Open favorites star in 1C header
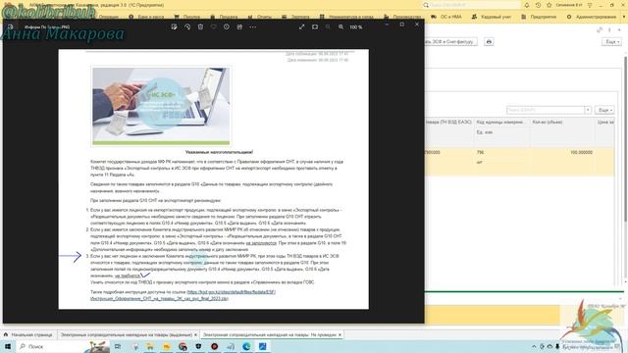 tap(549, 5)
